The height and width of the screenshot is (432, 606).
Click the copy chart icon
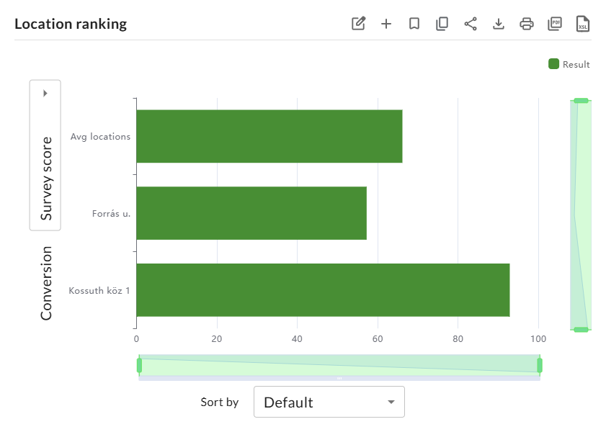click(x=442, y=24)
